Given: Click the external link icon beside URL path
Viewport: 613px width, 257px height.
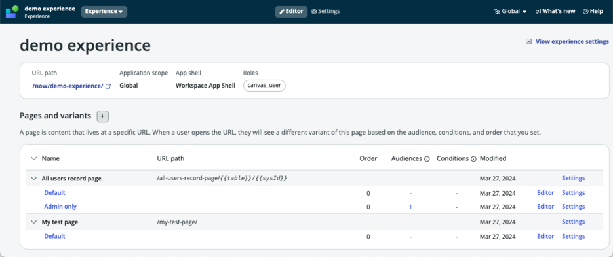Looking at the screenshot, I should point(108,86).
